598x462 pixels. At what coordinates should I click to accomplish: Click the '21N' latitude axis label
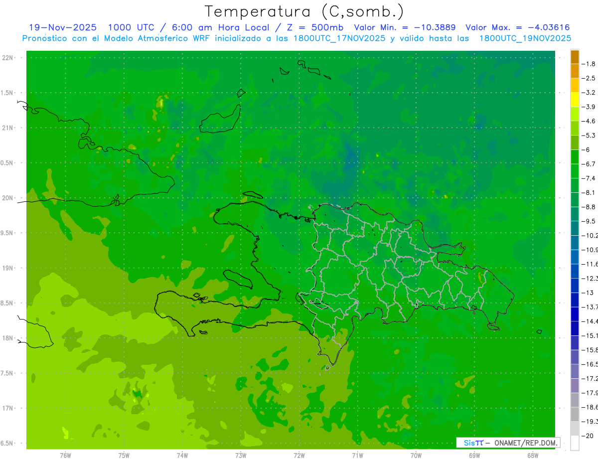coord(7,128)
